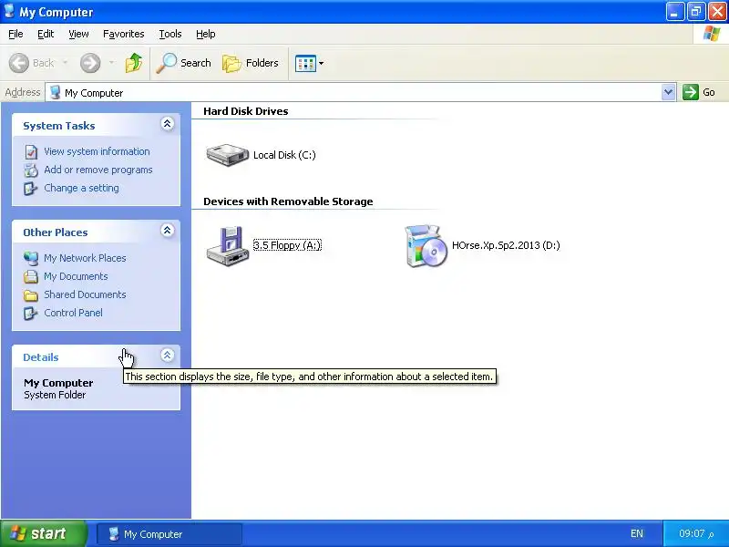This screenshot has width=729, height=547.
Task: Open the Forward history dropdown arrow
Action: (111, 62)
